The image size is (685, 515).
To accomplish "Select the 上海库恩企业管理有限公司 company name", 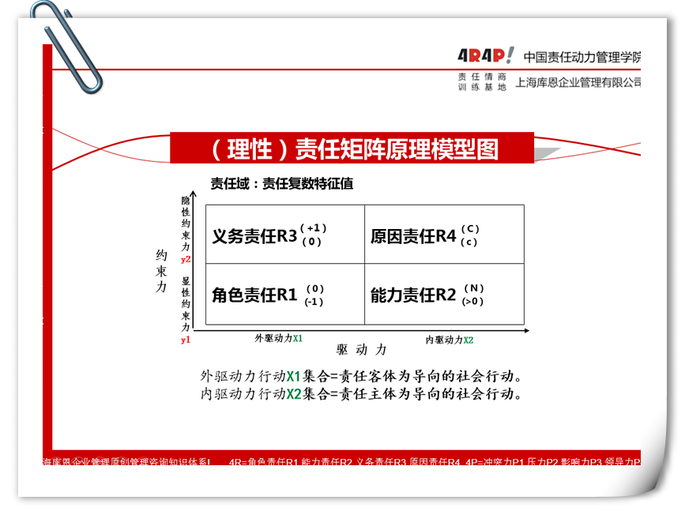I will (578, 82).
